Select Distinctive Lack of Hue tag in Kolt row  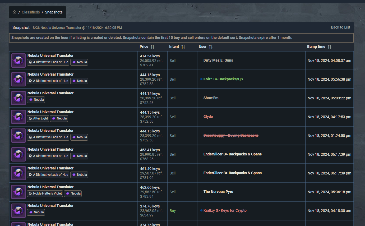click(x=48, y=81)
